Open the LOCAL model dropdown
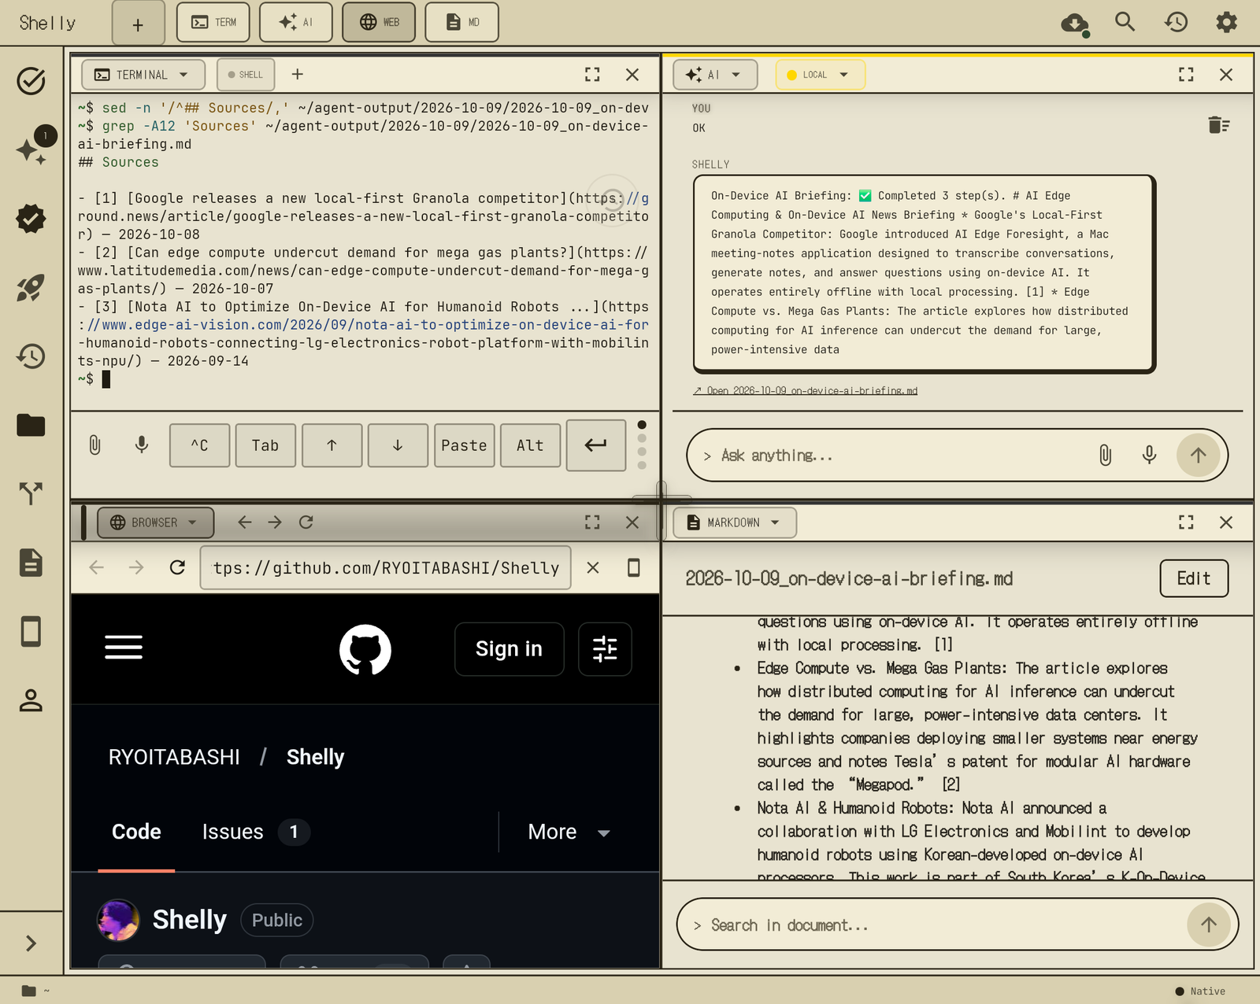 [820, 75]
